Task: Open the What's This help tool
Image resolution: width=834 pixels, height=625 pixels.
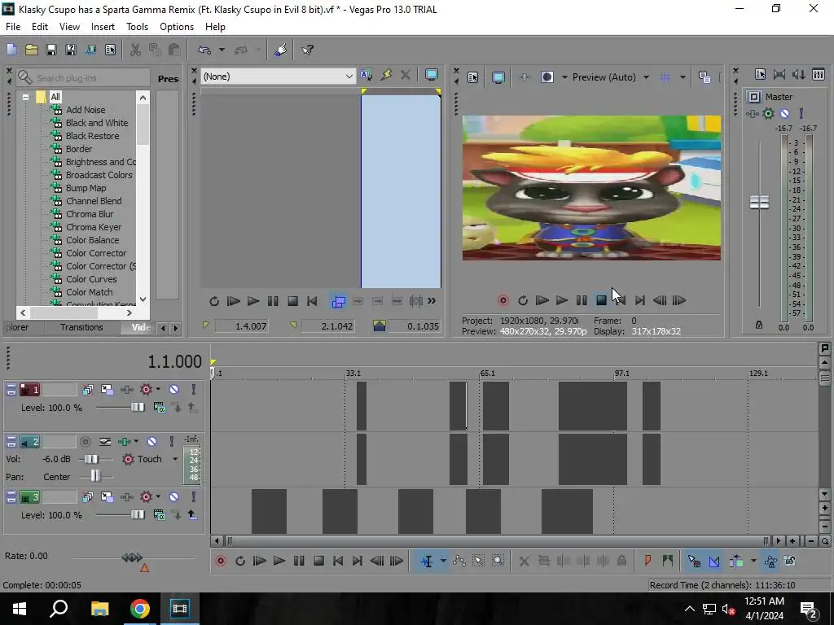Action: point(307,50)
